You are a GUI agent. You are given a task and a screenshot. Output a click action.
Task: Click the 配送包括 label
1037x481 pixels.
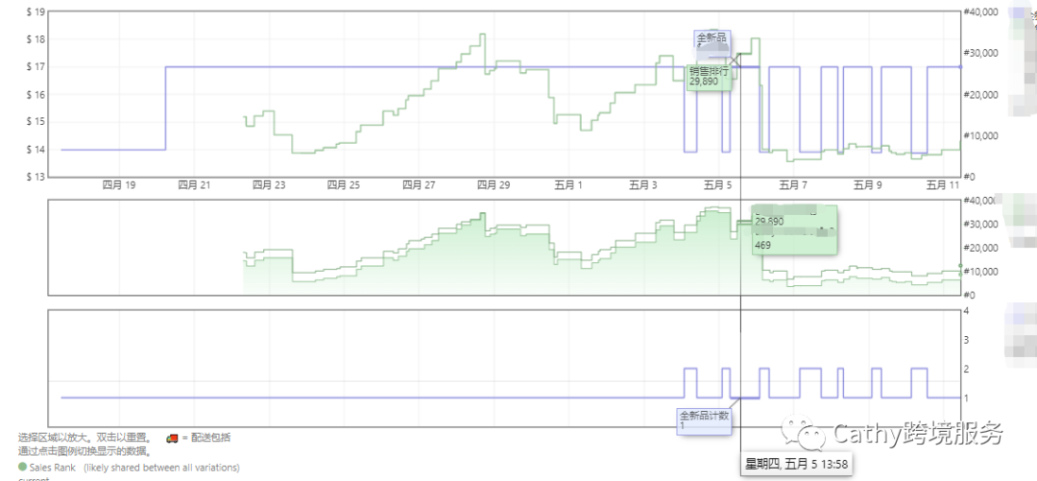click(210, 438)
